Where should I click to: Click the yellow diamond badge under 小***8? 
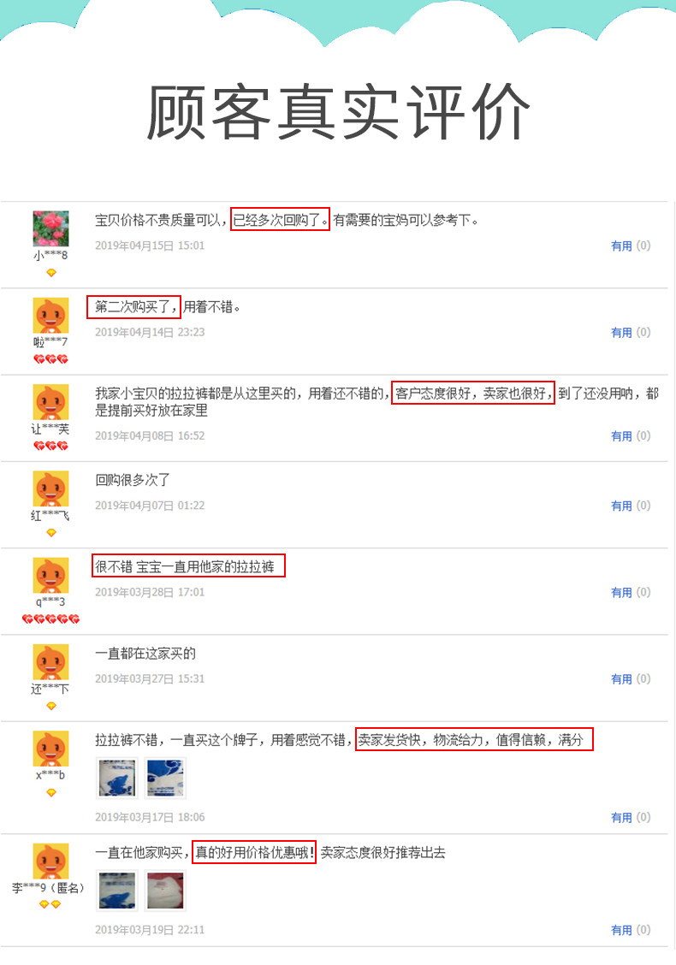(51, 273)
